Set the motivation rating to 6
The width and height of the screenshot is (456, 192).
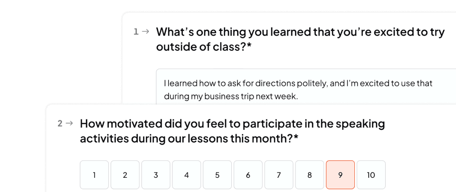click(x=248, y=175)
